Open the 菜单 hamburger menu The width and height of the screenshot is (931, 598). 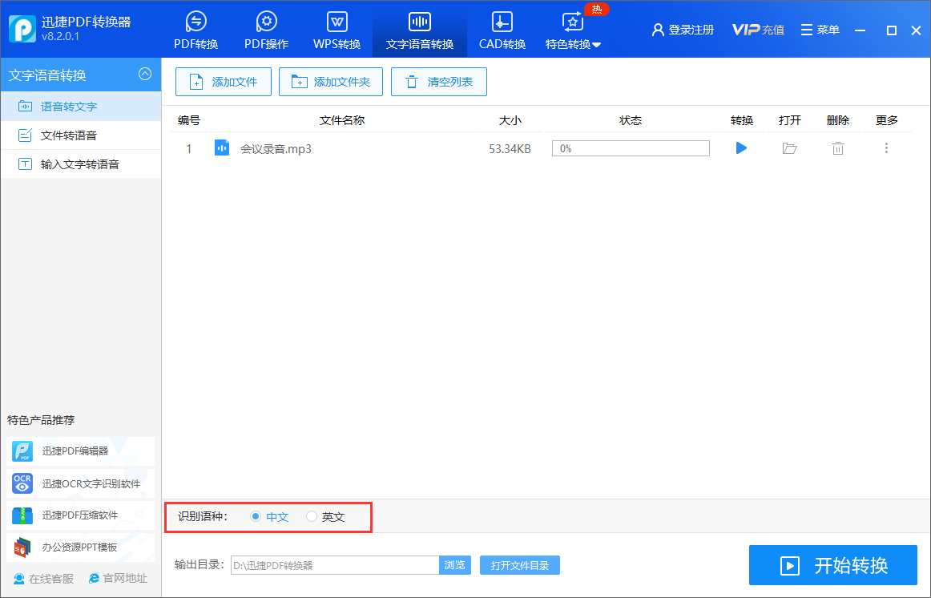tap(820, 30)
